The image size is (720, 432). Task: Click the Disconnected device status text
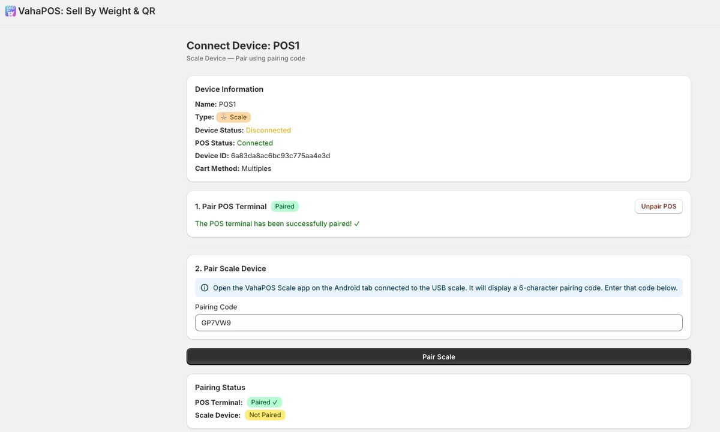(x=268, y=130)
